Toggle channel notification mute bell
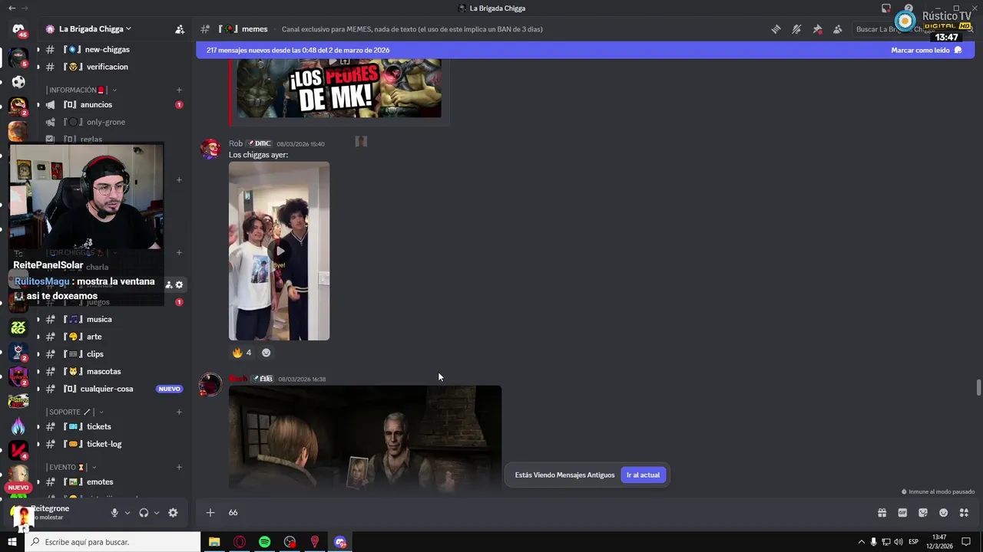This screenshot has height=552, width=983. pos(796,29)
